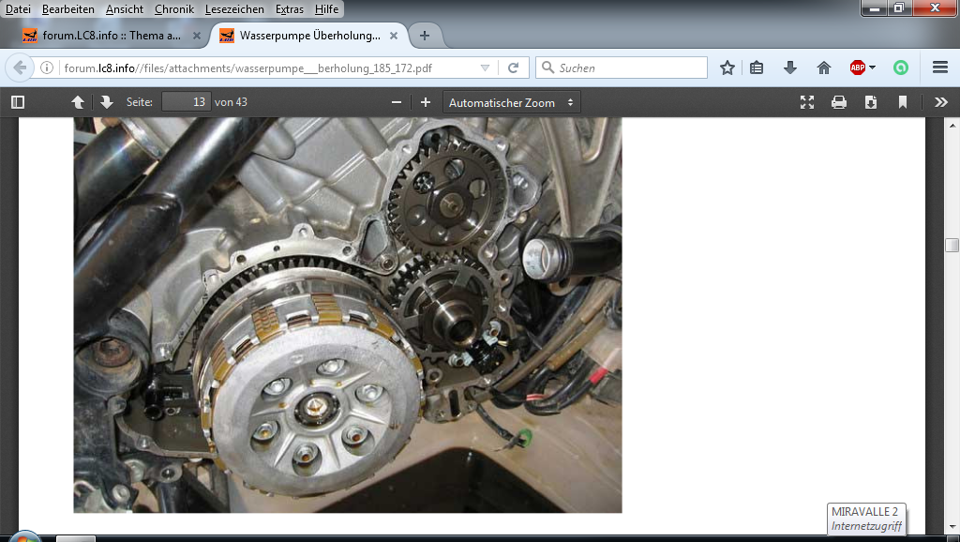
Task: Go to next PDF page
Action: pos(106,102)
